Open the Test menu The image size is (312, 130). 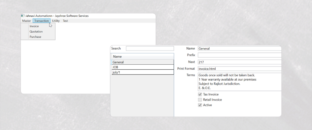pyautogui.click(x=65, y=21)
